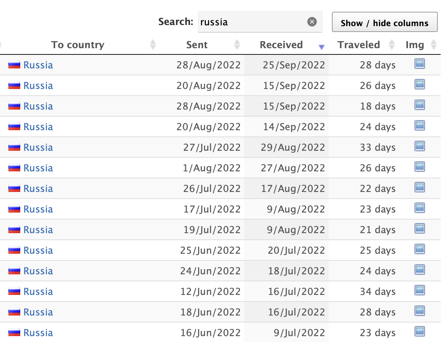The width and height of the screenshot is (444, 342).
Task: Click image icon for postcard received 17/Aug/2022
Action: click(419, 188)
